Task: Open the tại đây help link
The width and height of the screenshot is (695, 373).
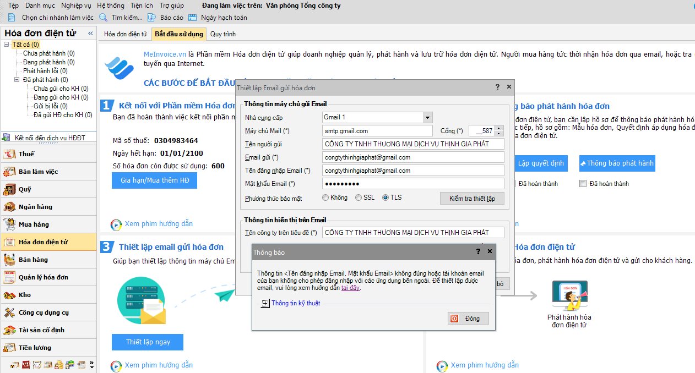Action: tap(350, 288)
